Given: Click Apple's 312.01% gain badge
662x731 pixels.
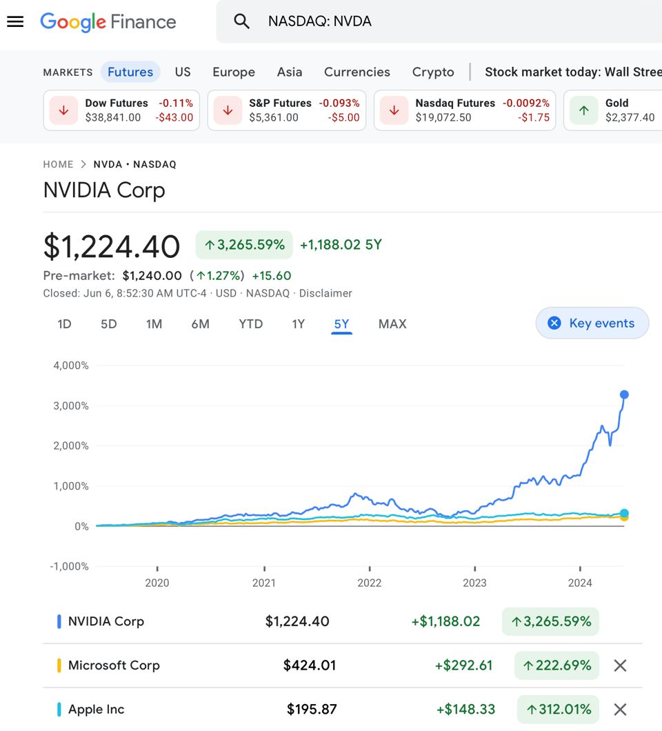Looking at the screenshot, I should click(x=558, y=710).
